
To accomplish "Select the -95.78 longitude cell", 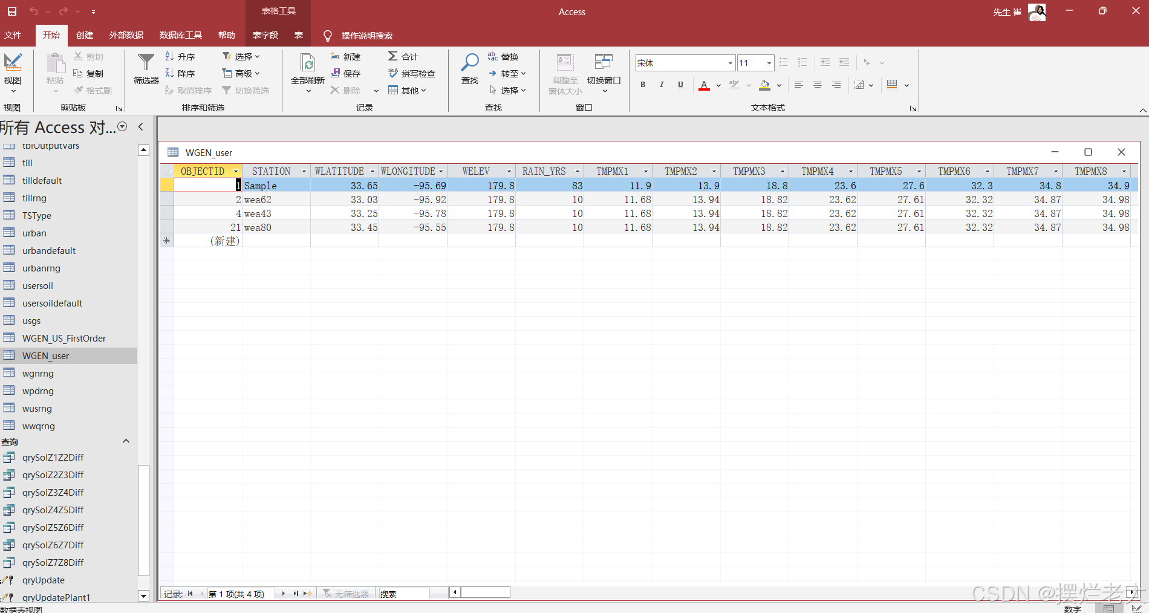I will coord(413,213).
